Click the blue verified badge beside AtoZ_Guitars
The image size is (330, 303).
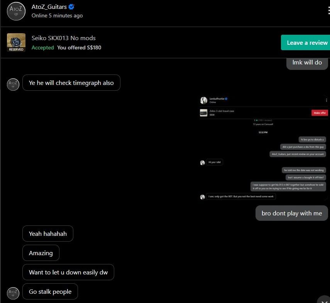pos(71,7)
